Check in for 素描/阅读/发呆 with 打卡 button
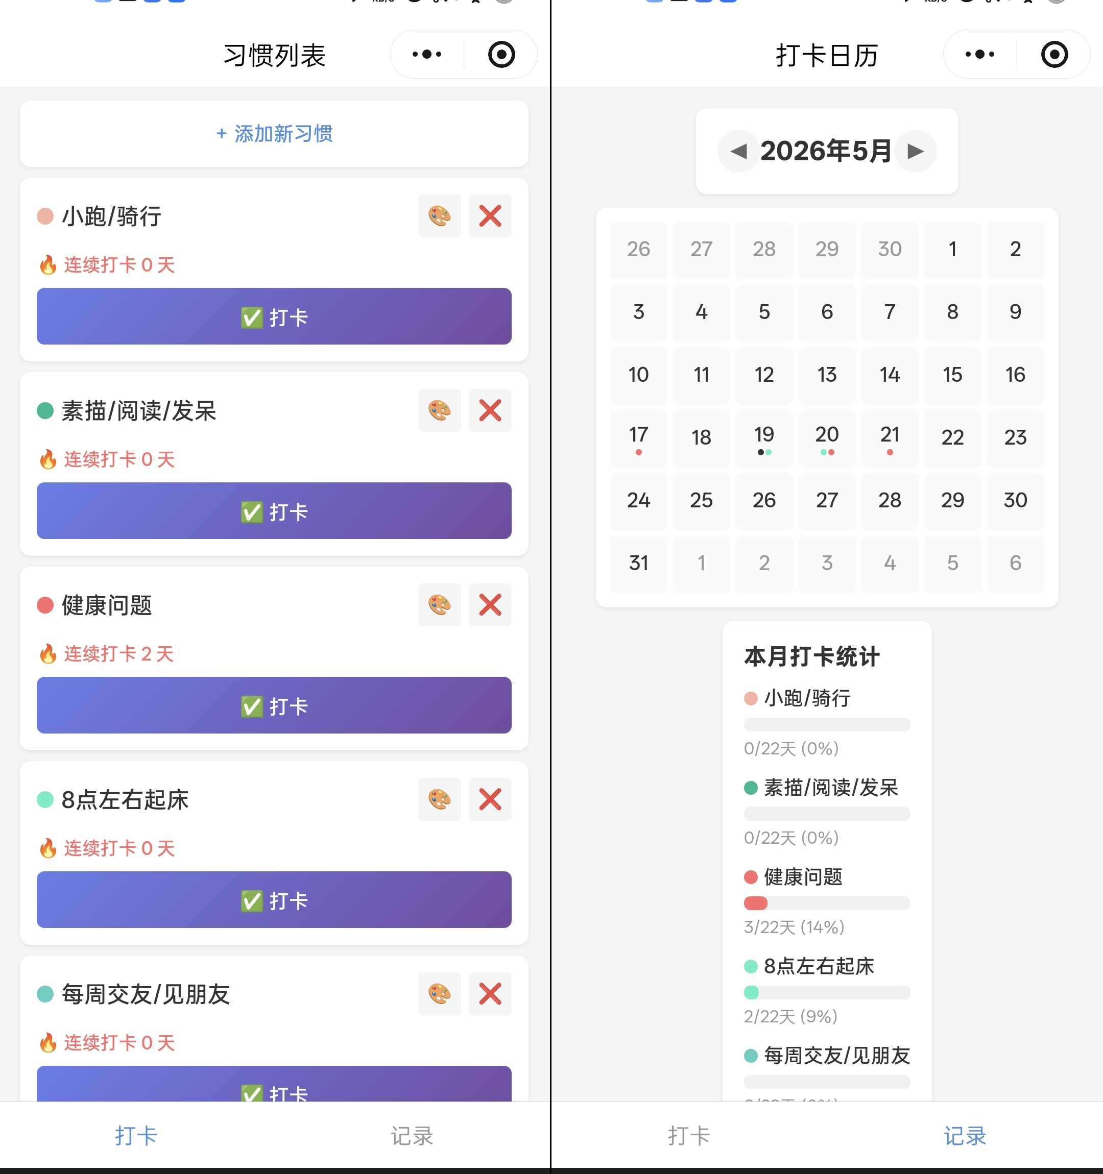 274,511
